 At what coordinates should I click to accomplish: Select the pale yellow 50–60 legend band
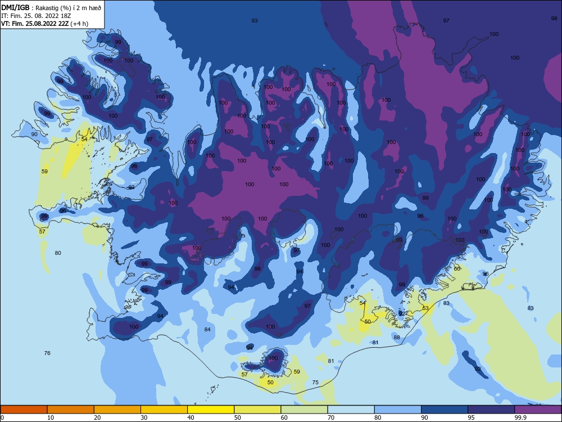click(257, 410)
